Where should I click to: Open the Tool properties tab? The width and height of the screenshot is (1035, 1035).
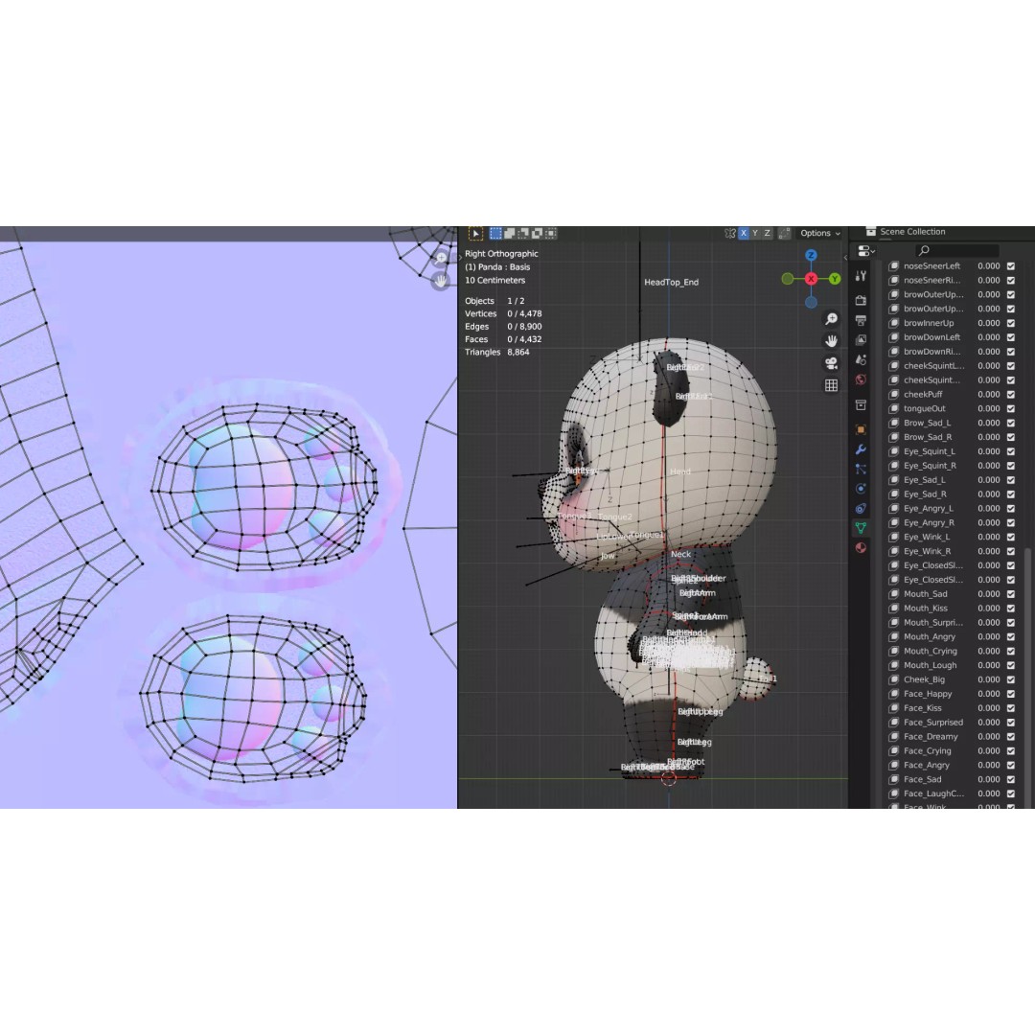(x=861, y=277)
